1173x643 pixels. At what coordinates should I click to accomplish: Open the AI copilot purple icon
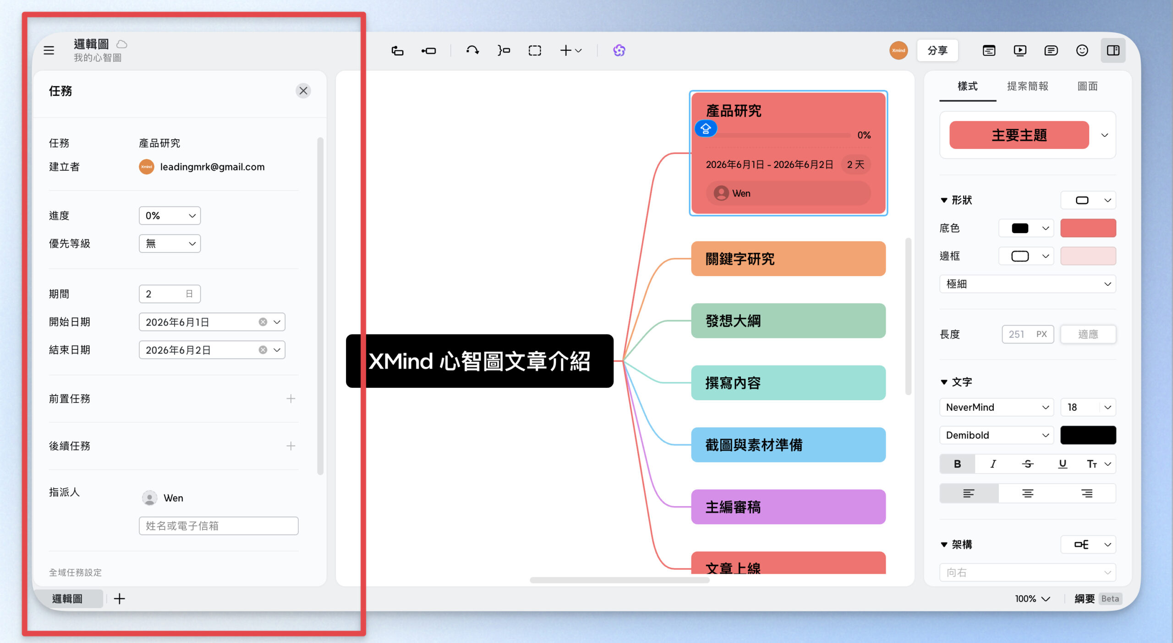click(619, 50)
